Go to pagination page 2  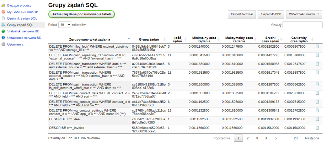click(x=247, y=138)
